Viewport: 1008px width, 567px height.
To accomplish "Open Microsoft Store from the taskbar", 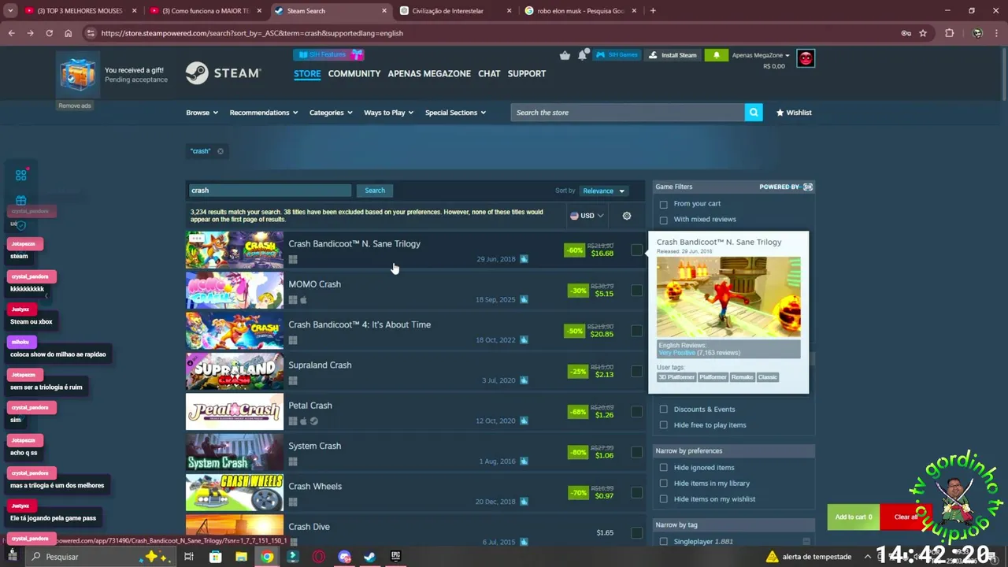I will pyautogui.click(x=215, y=557).
